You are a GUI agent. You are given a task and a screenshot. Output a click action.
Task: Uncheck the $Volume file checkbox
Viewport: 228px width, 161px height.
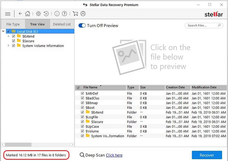(82, 131)
